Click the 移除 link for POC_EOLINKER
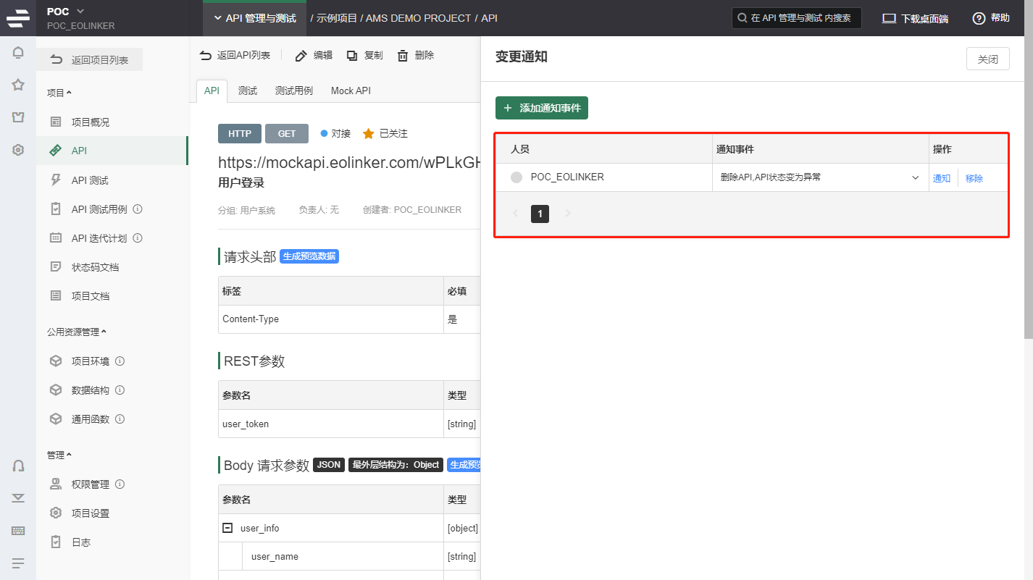Viewport: 1033px width, 580px height. tap(974, 178)
